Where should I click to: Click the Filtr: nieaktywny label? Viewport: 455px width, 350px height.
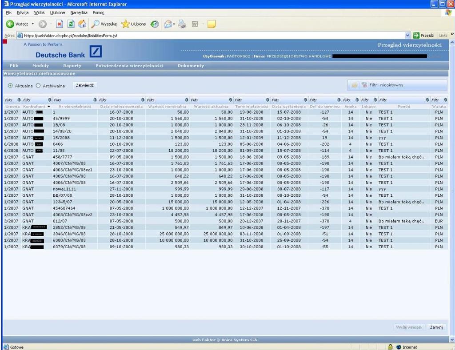coord(386,85)
